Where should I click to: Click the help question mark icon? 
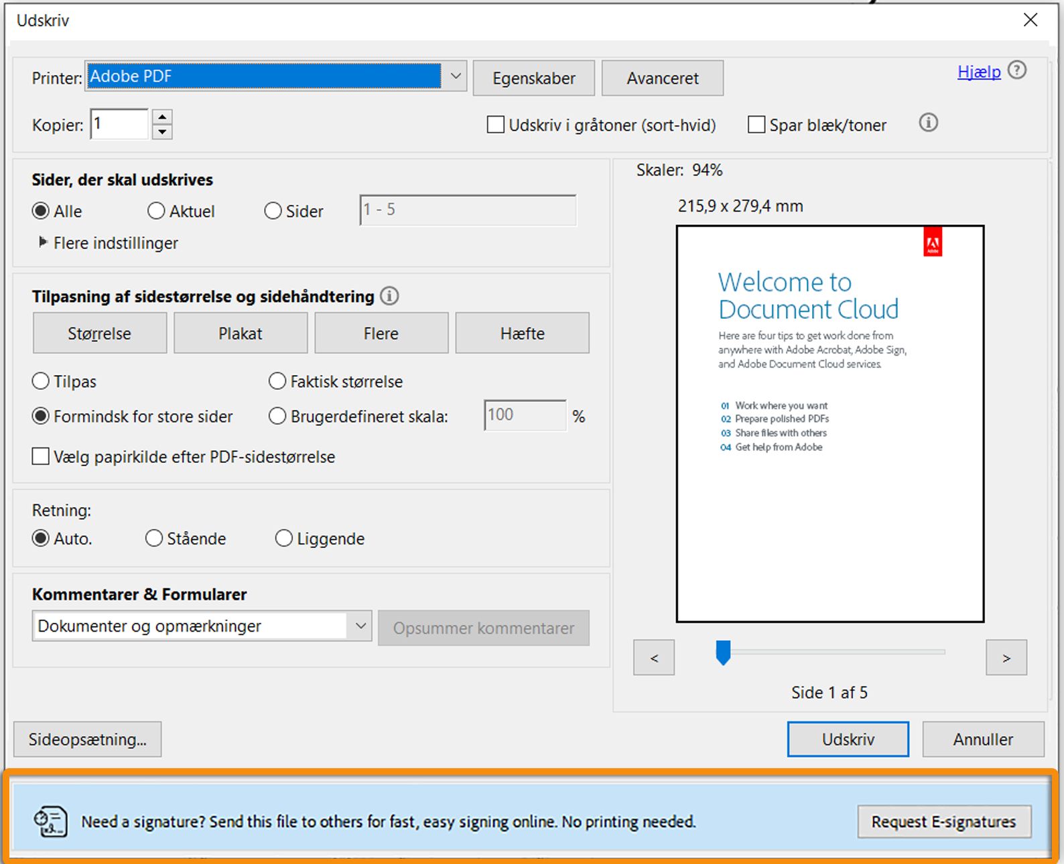[1016, 70]
